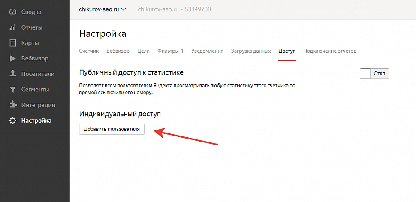
Task: Open the Загрузка данных tab
Action: click(251, 51)
